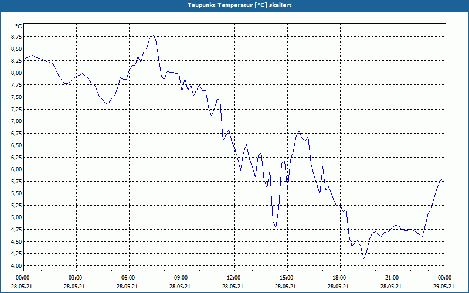The height and width of the screenshot is (293, 469).
Task: Select the 18:00 time label
Action: (x=340, y=278)
